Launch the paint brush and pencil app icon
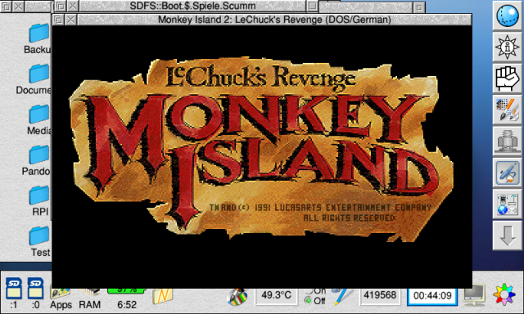 tap(508, 110)
